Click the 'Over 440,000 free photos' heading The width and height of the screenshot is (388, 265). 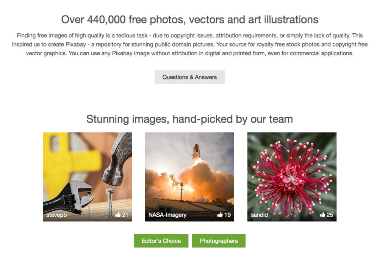[x=189, y=20]
